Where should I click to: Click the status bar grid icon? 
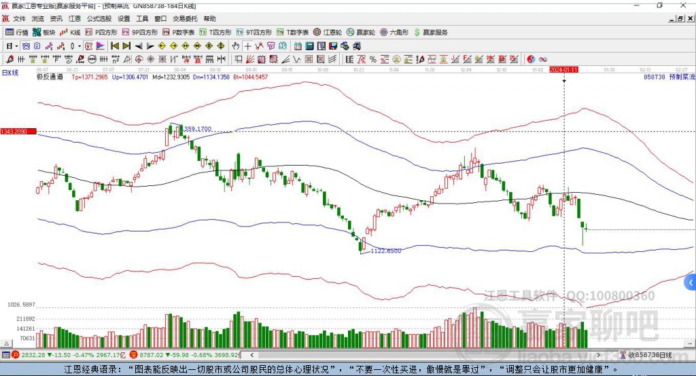5,355
